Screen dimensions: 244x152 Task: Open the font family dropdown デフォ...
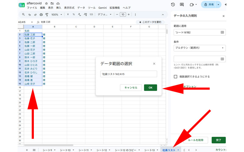pyautogui.click(x=105, y=14)
